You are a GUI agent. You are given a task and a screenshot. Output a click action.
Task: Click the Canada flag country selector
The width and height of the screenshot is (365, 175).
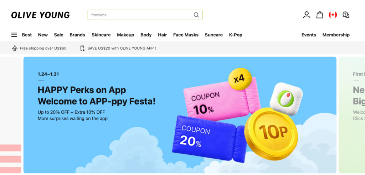(x=333, y=15)
